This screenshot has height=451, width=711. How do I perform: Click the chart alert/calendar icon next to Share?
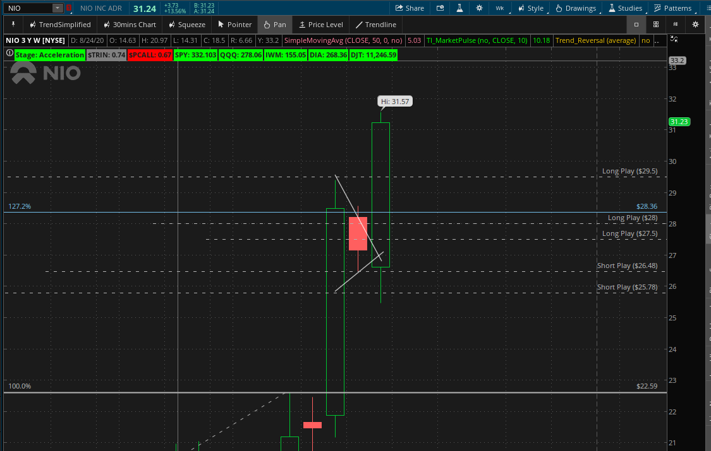441,8
